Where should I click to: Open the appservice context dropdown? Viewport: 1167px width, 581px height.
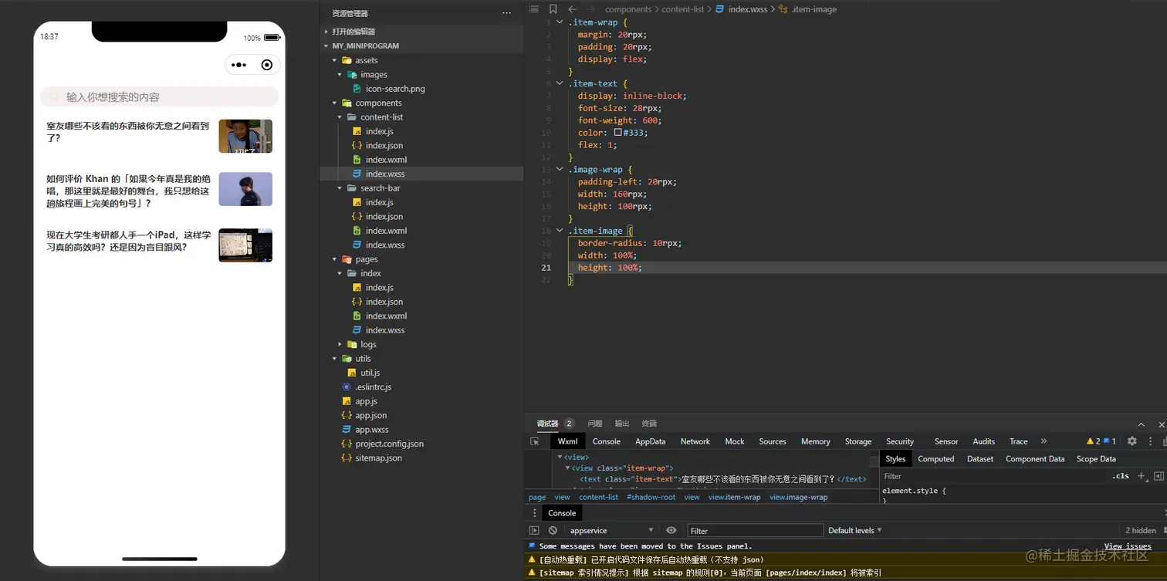click(611, 531)
